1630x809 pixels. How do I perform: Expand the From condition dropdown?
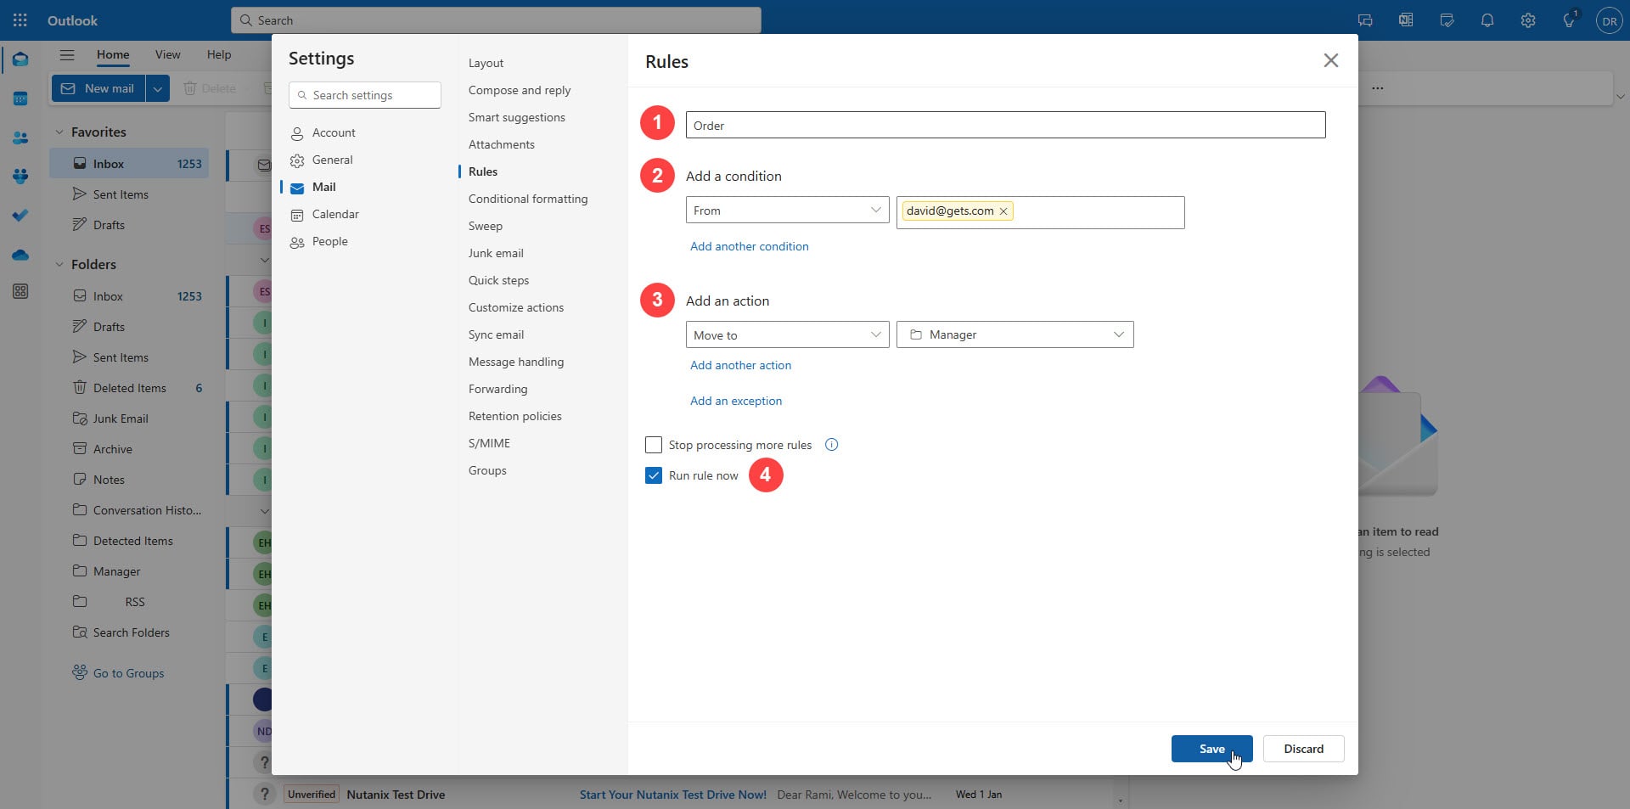click(x=787, y=211)
